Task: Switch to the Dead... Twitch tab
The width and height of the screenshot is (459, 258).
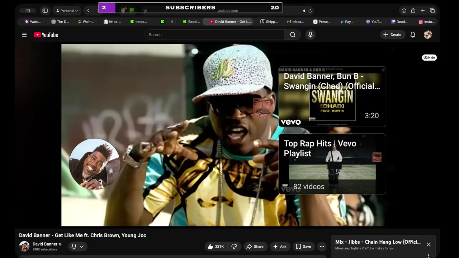Action: (x=399, y=21)
